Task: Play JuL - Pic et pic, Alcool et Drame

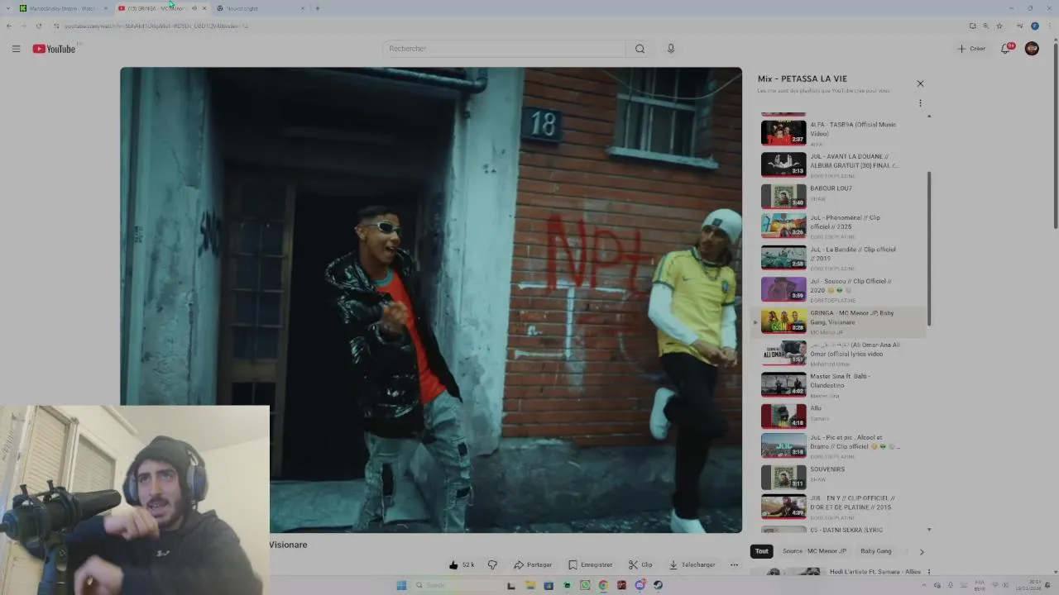Action: pos(840,446)
